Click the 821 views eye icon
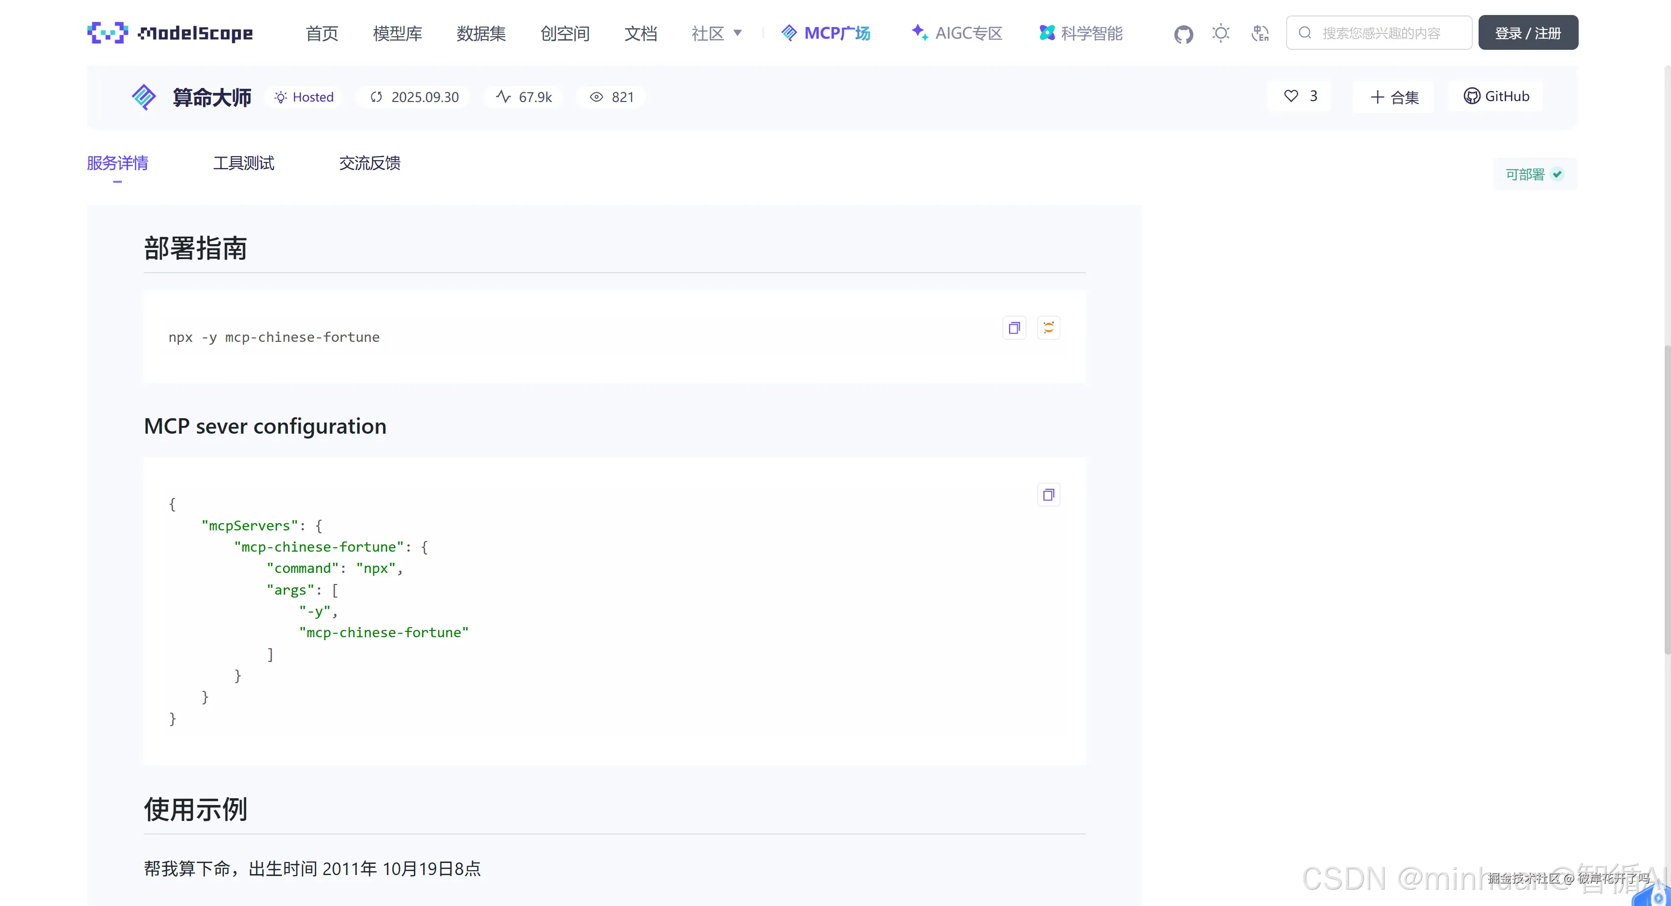This screenshot has width=1671, height=906. (596, 97)
